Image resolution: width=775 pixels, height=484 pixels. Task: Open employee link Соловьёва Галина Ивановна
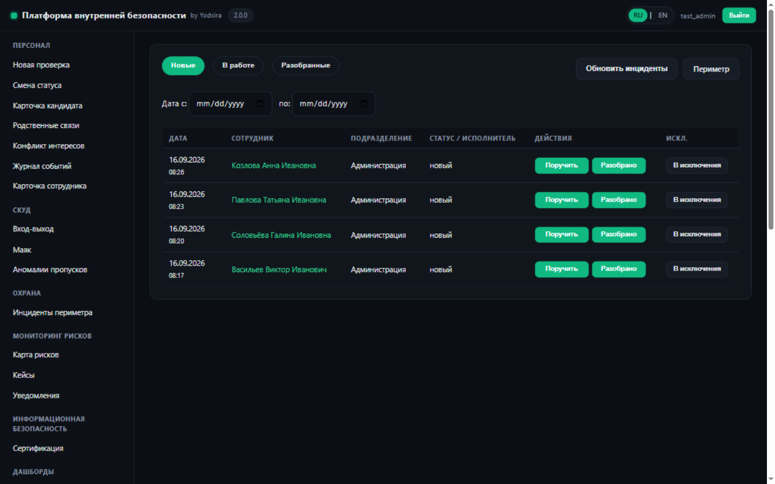(x=281, y=235)
